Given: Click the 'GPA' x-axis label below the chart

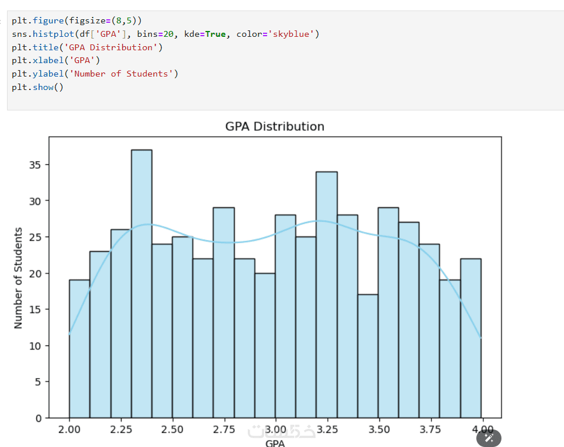Looking at the screenshot, I should point(275,443).
